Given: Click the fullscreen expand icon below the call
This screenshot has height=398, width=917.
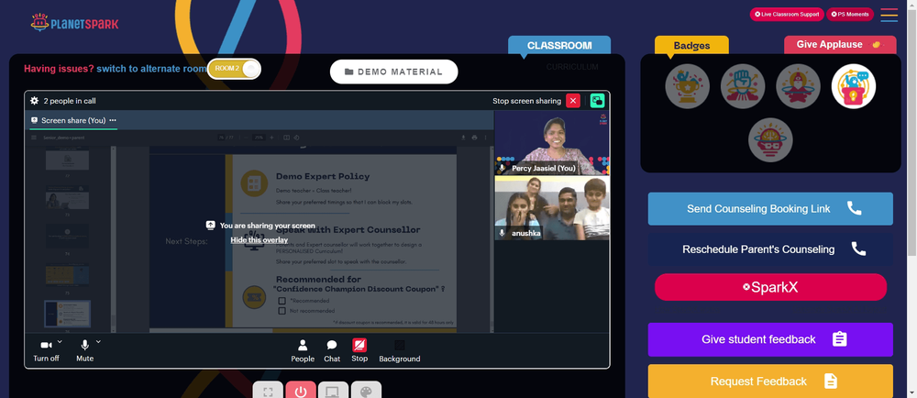Looking at the screenshot, I should pos(268,391).
